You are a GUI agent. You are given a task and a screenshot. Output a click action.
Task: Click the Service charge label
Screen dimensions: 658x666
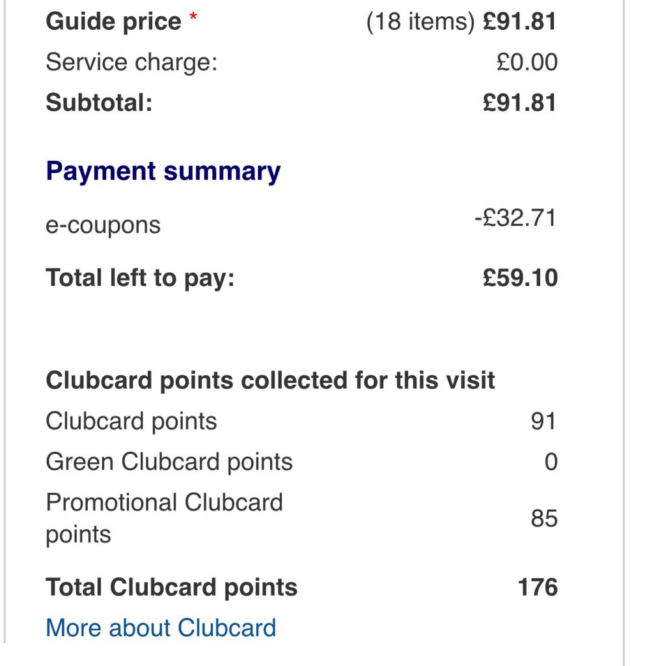131,62
